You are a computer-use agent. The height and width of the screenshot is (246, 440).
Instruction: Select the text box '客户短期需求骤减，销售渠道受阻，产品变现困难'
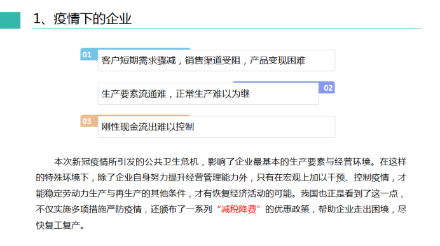click(216, 60)
